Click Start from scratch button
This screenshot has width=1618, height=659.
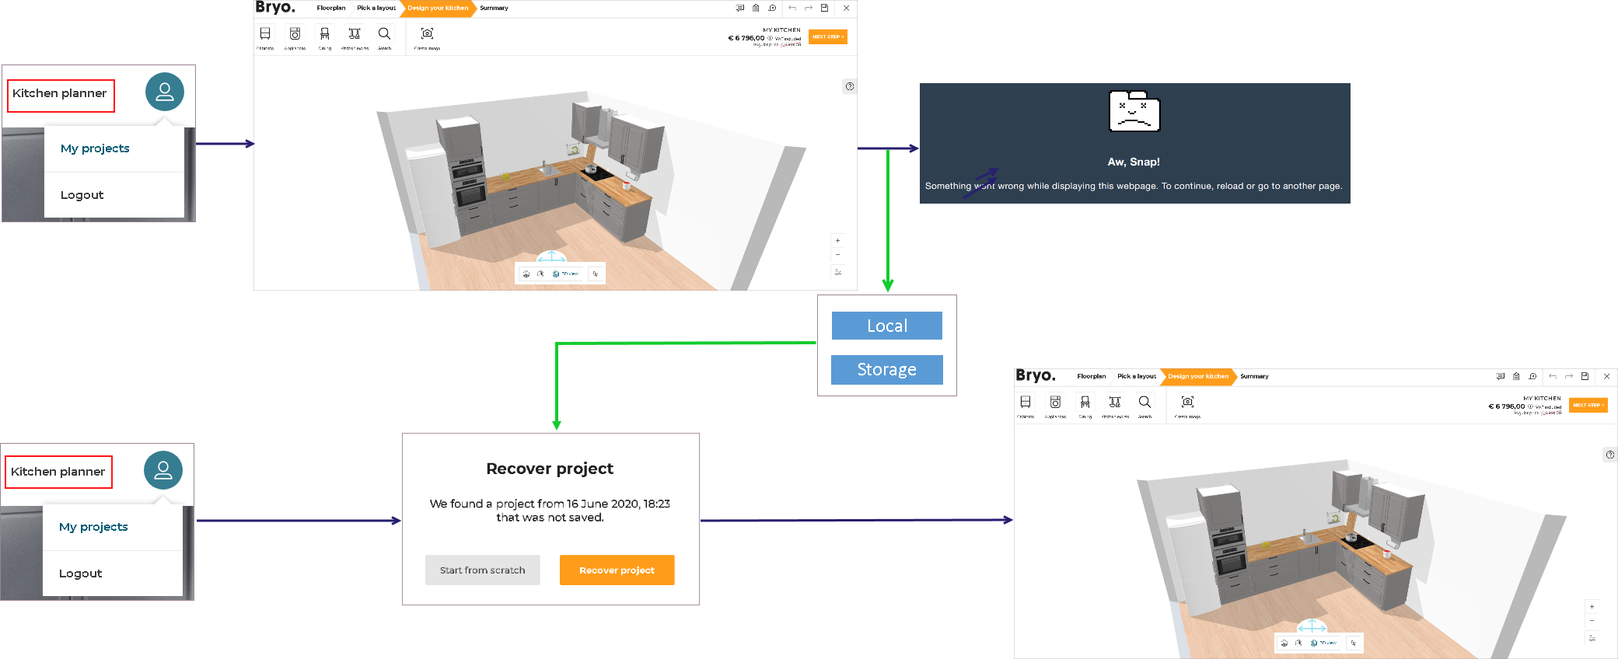(x=482, y=570)
